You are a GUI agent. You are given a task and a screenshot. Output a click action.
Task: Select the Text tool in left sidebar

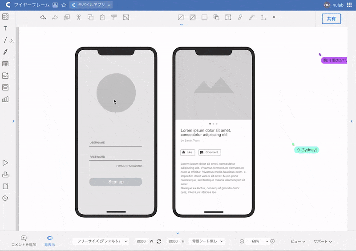5,28
